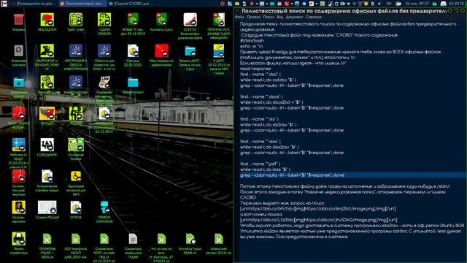Click the 'read response' line in editor
This screenshot has width=467, height=263.
pyautogui.click(x=255, y=69)
